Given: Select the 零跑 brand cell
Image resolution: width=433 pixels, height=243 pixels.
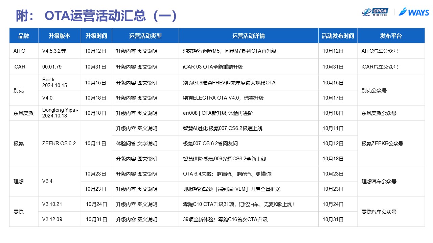Looking at the screenshot, I should (24, 212).
